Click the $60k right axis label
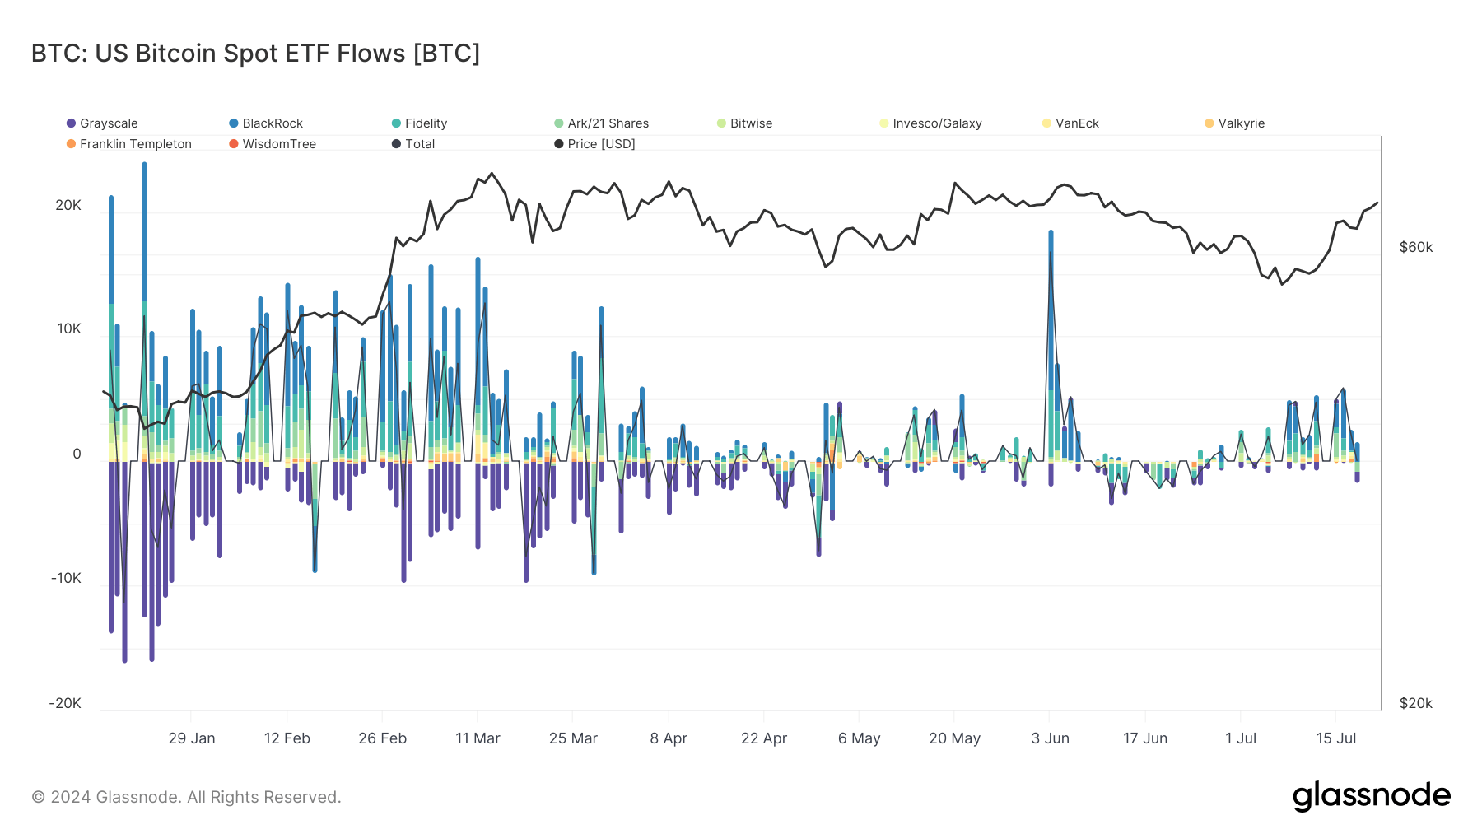The height and width of the screenshot is (834, 1482). (x=1416, y=248)
